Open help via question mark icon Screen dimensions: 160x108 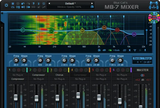(33, 4)
